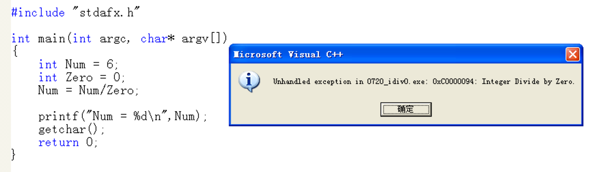Viewport: 608px width, 172px height.
Task: Click the return 0 statement
Action: pos(68,142)
